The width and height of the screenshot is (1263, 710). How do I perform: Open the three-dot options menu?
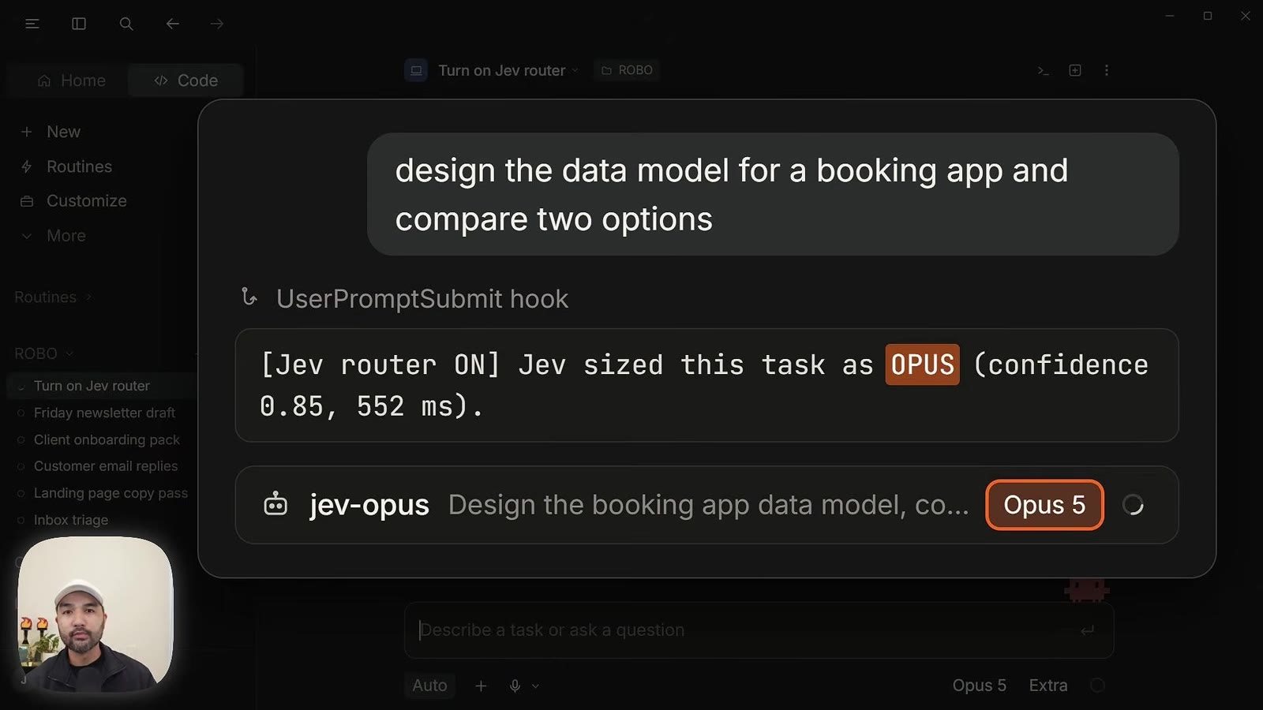pyautogui.click(x=1107, y=70)
